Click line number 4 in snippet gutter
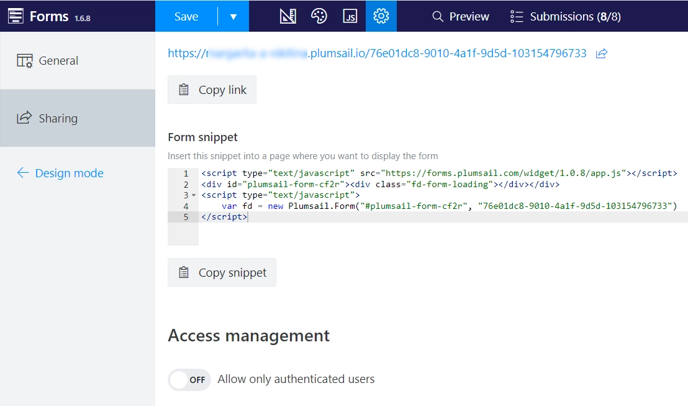This screenshot has height=406, width=688. (x=186, y=206)
